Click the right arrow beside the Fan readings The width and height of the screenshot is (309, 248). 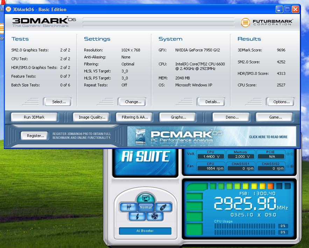coord(292,166)
